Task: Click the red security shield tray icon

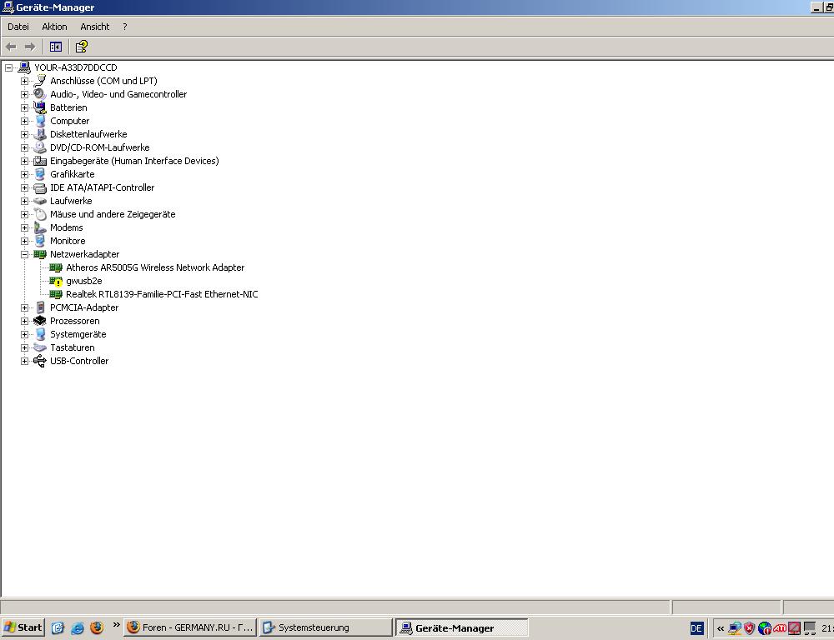Action: 750,628
